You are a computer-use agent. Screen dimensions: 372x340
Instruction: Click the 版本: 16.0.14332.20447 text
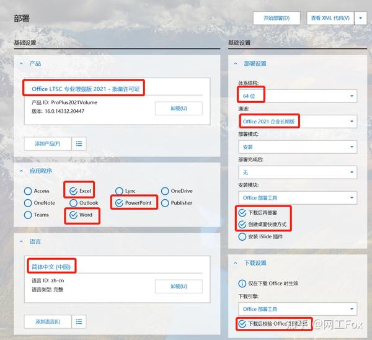[x=58, y=111]
